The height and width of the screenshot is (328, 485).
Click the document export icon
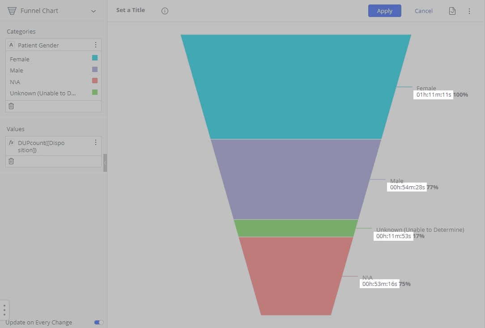[452, 11]
